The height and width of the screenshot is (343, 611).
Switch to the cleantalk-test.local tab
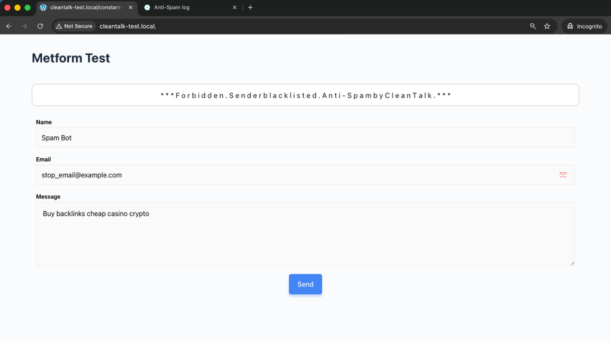[87, 7]
